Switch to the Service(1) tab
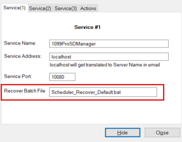This screenshot has height=142, width=182. click(14, 8)
